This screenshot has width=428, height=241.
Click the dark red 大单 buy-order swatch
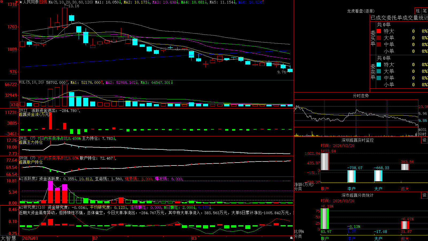point(379,38)
